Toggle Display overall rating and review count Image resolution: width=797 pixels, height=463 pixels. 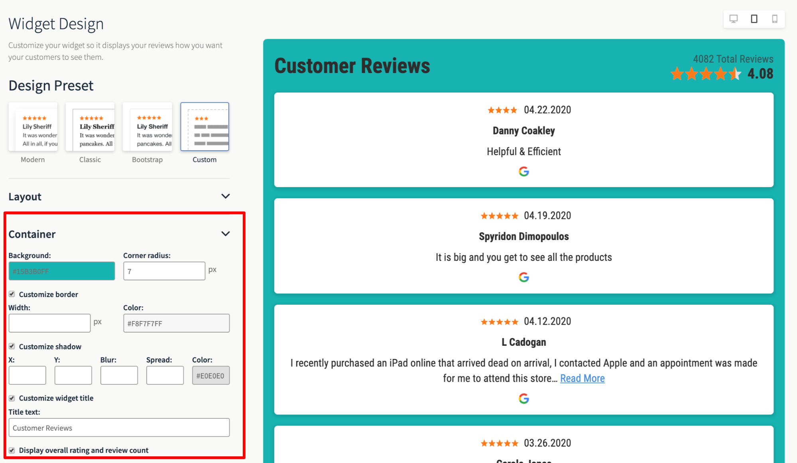coord(12,450)
